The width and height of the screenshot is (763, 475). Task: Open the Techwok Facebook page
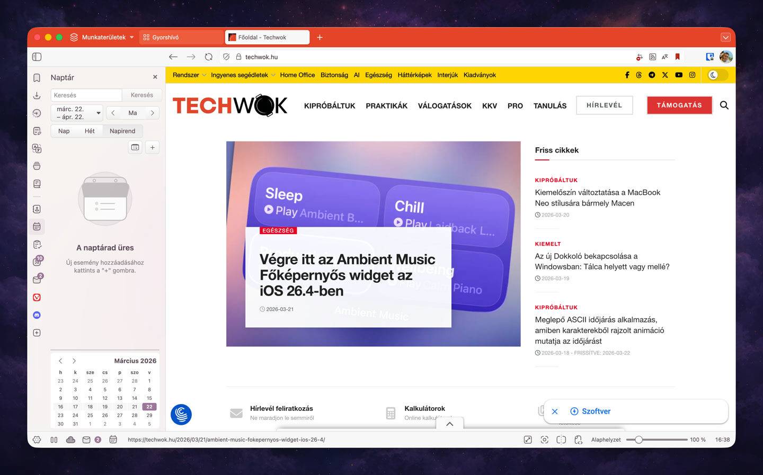coord(627,75)
